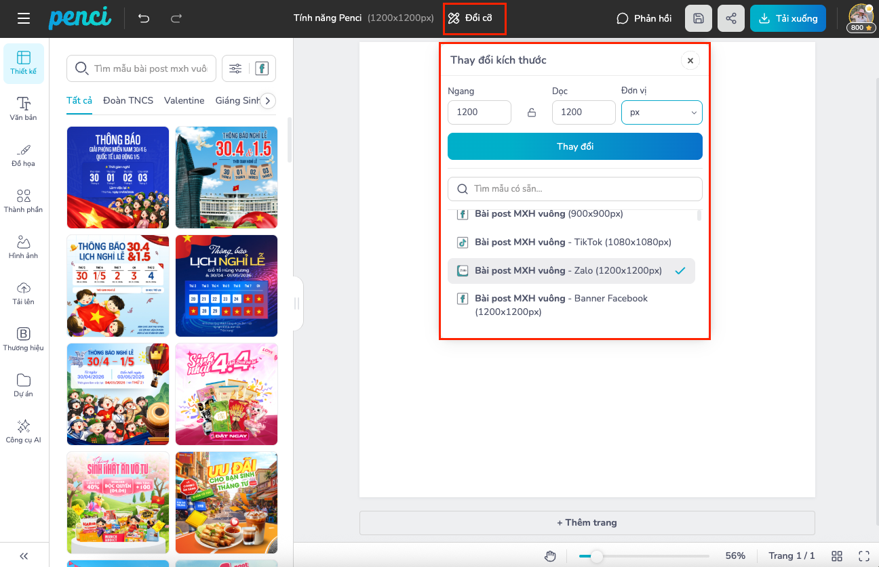Click the save project icon
879x567 pixels.
pyautogui.click(x=699, y=18)
